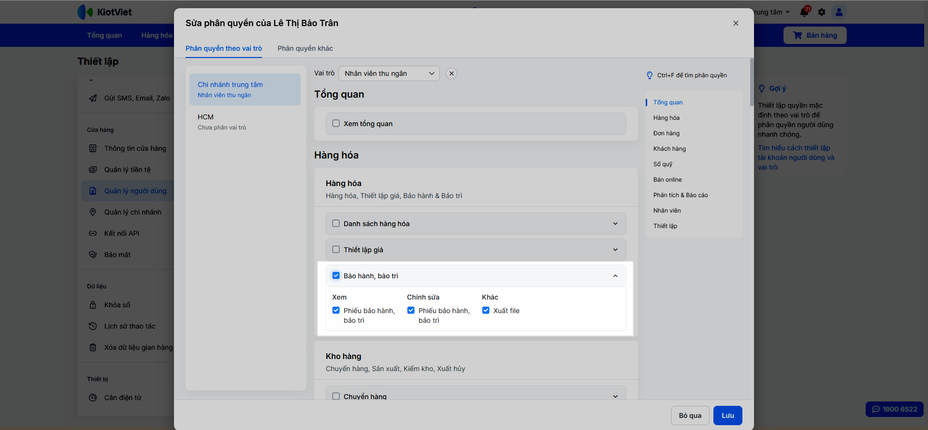The image size is (928, 430).
Task: Jump to Nhân viên section in navigation
Action: coord(667,211)
